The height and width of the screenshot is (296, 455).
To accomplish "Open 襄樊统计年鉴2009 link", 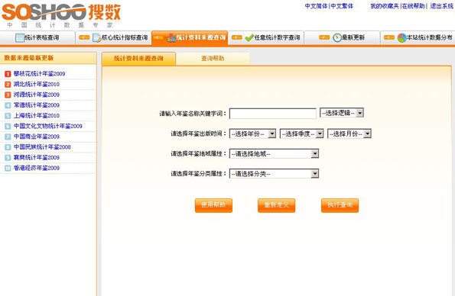I will coord(37,158).
